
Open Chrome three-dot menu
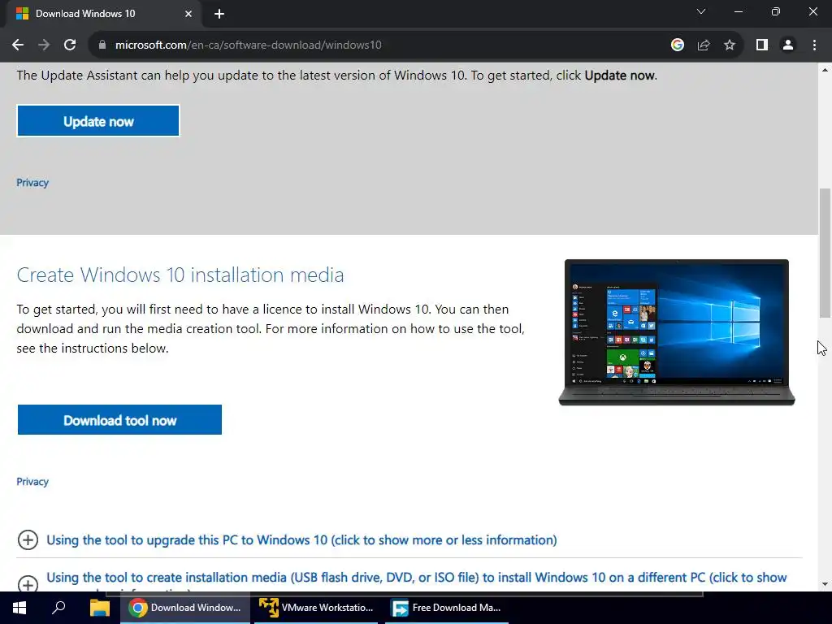tap(814, 45)
